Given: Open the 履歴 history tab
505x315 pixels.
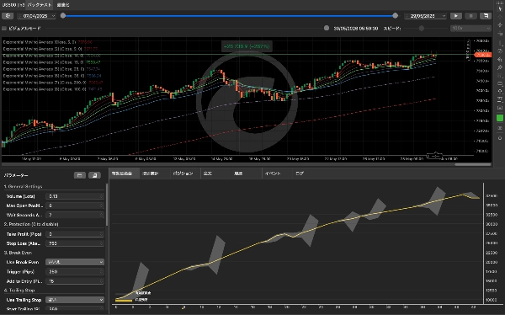Looking at the screenshot, I should tap(238, 174).
